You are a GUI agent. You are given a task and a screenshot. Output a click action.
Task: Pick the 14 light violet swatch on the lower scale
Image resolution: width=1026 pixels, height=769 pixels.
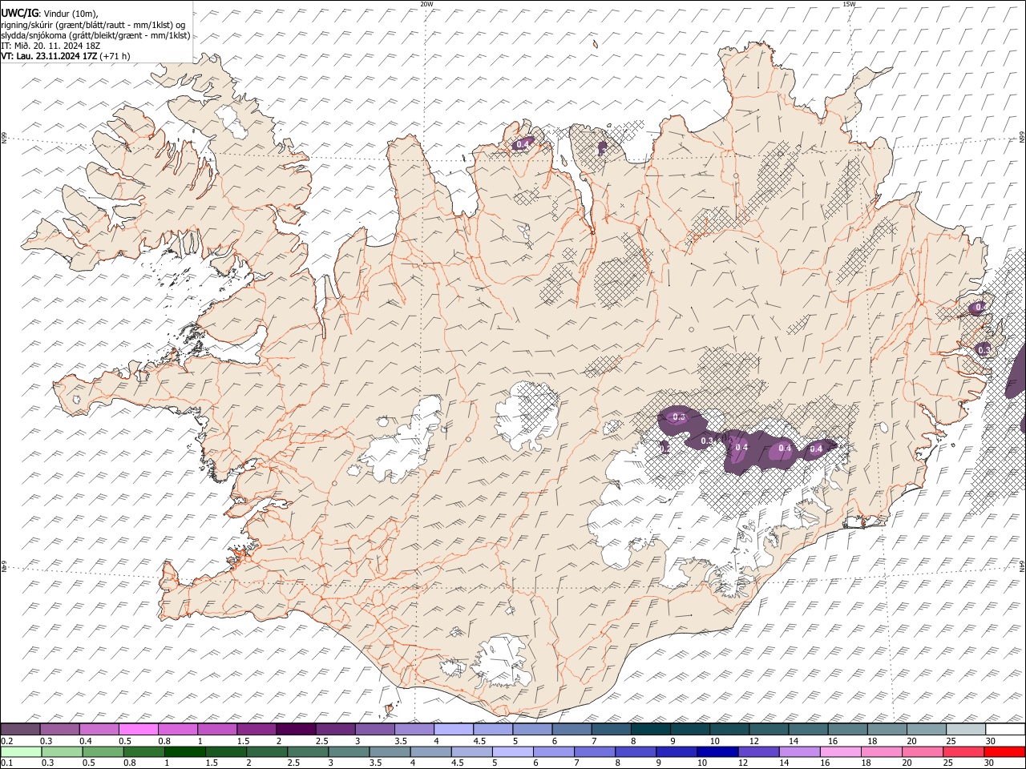[799, 751]
